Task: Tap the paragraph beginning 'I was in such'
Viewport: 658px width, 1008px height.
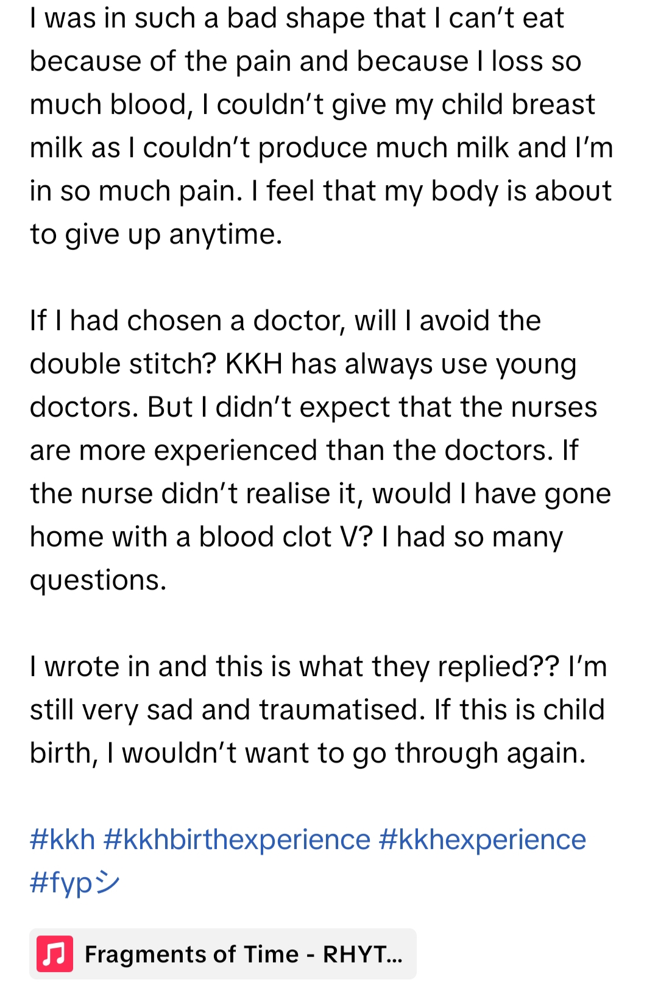Action: pyautogui.click(x=321, y=126)
